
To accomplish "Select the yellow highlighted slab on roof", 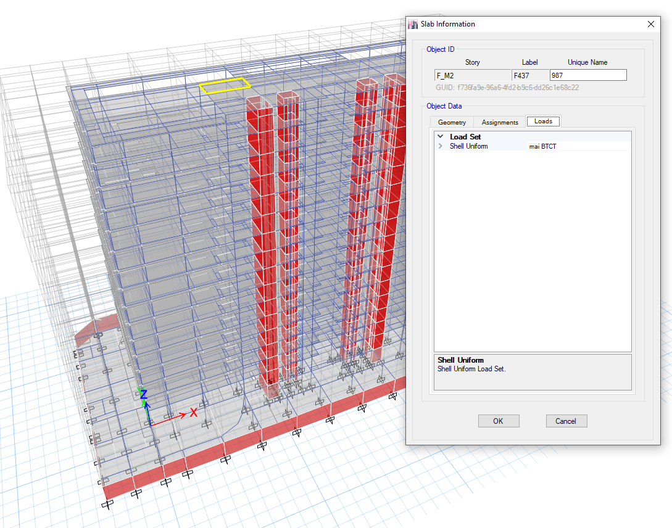I will click(225, 86).
